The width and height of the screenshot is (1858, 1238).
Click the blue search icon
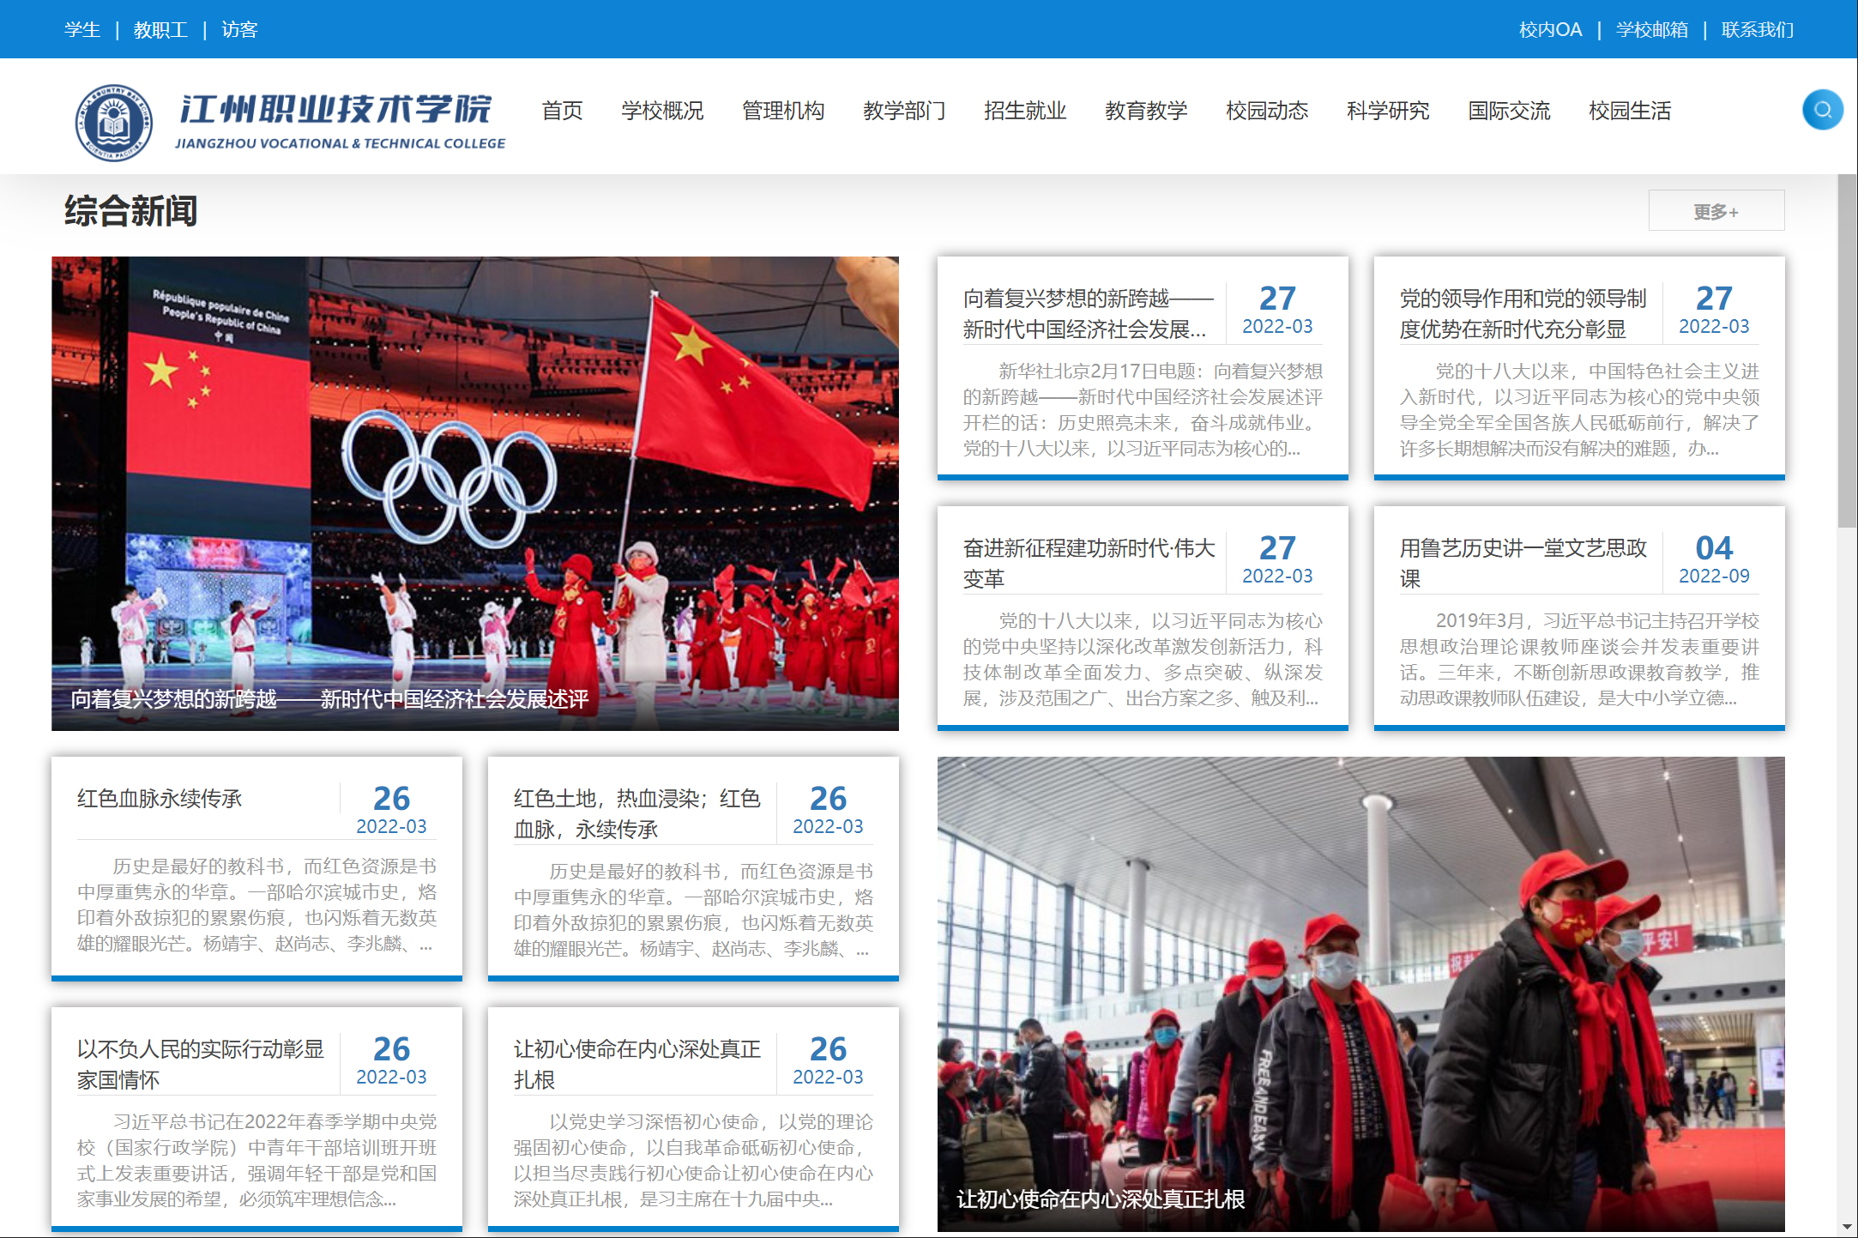1822,110
